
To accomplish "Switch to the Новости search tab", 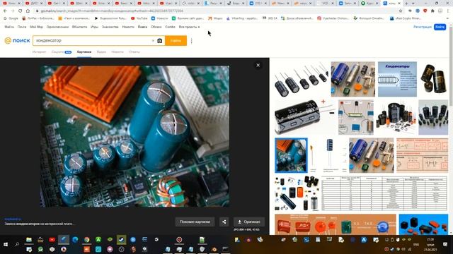I will [117, 52].
